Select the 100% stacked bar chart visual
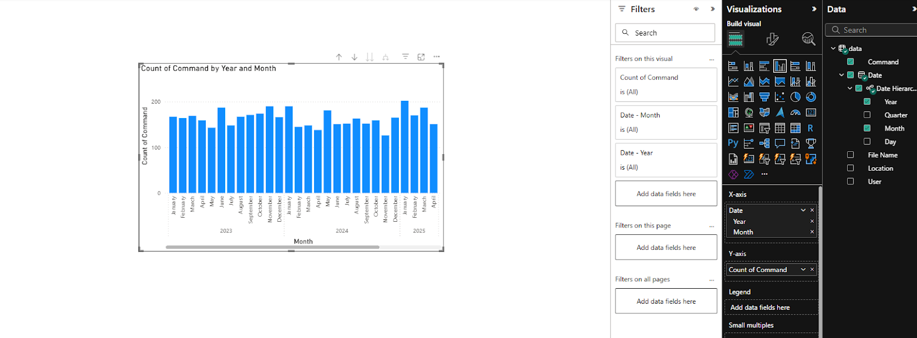Image resolution: width=917 pixels, height=338 pixels. point(795,66)
